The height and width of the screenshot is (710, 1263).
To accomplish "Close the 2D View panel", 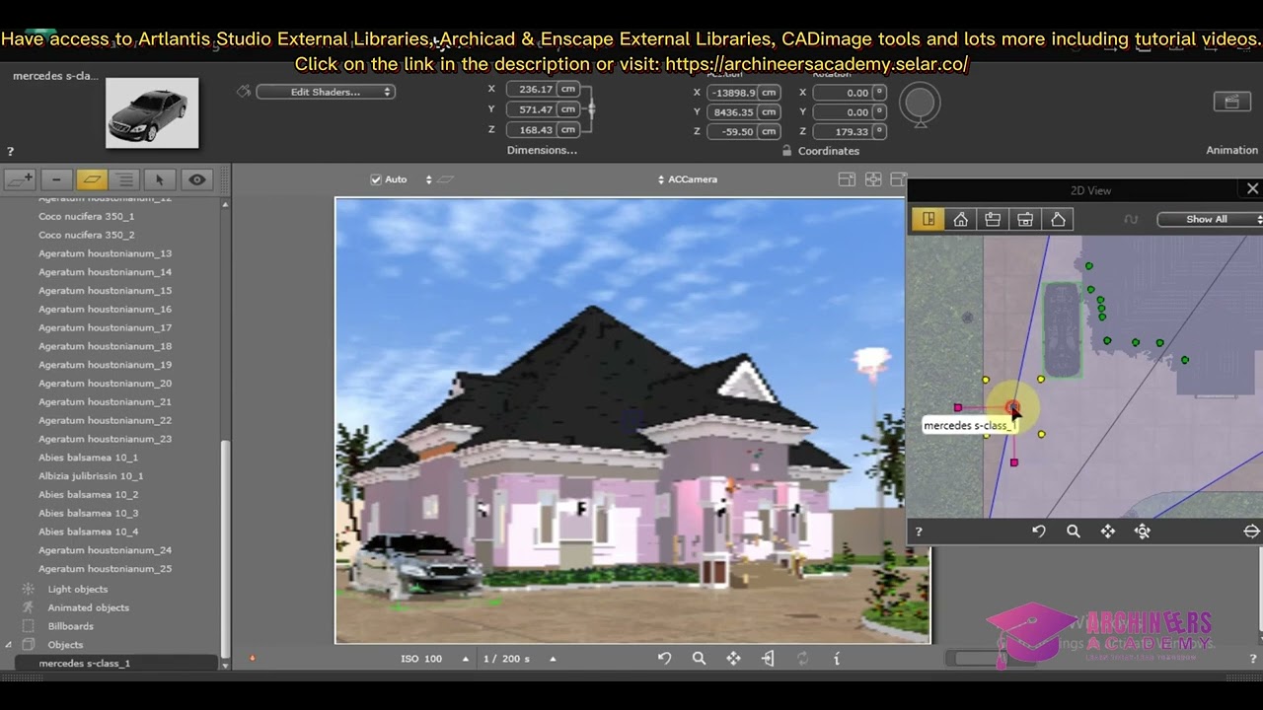I will point(1252,188).
